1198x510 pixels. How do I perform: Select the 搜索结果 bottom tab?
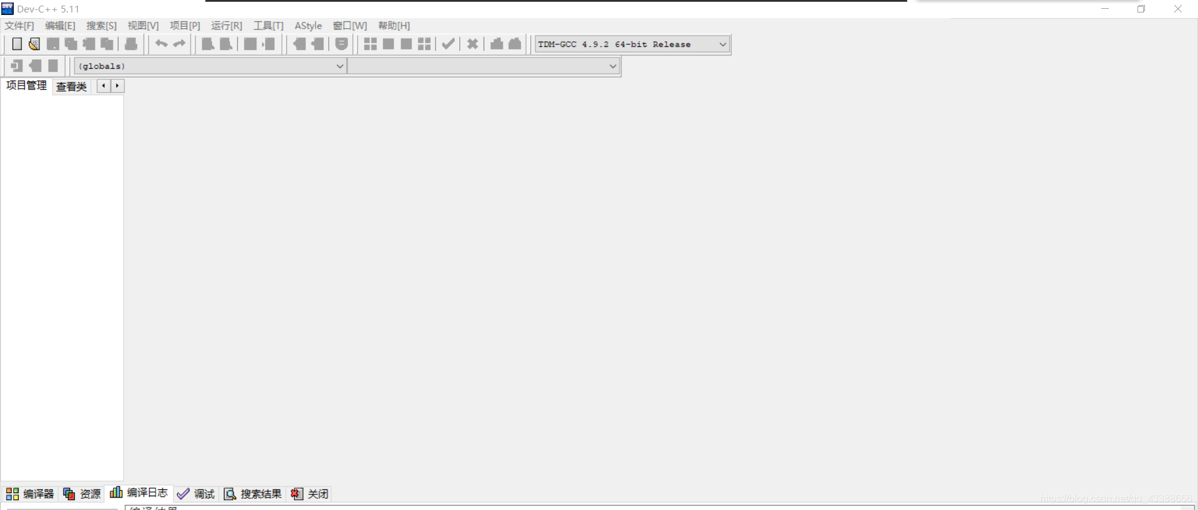(253, 494)
